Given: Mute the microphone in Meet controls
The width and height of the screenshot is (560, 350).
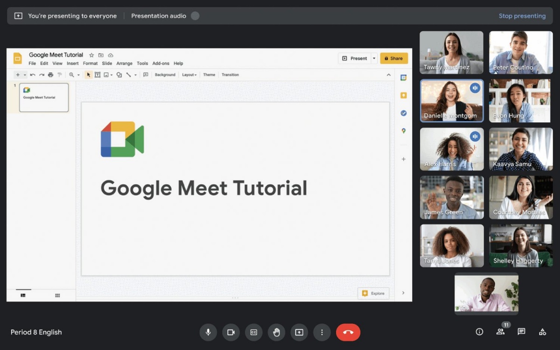Looking at the screenshot, I should [x=208, y=332].
